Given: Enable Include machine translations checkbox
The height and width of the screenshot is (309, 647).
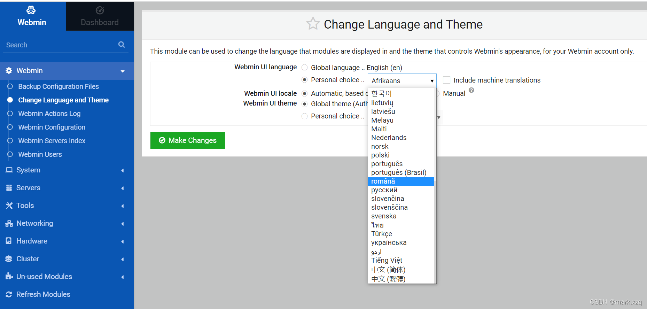Looking at the screenshot, I should coord(446,80).
